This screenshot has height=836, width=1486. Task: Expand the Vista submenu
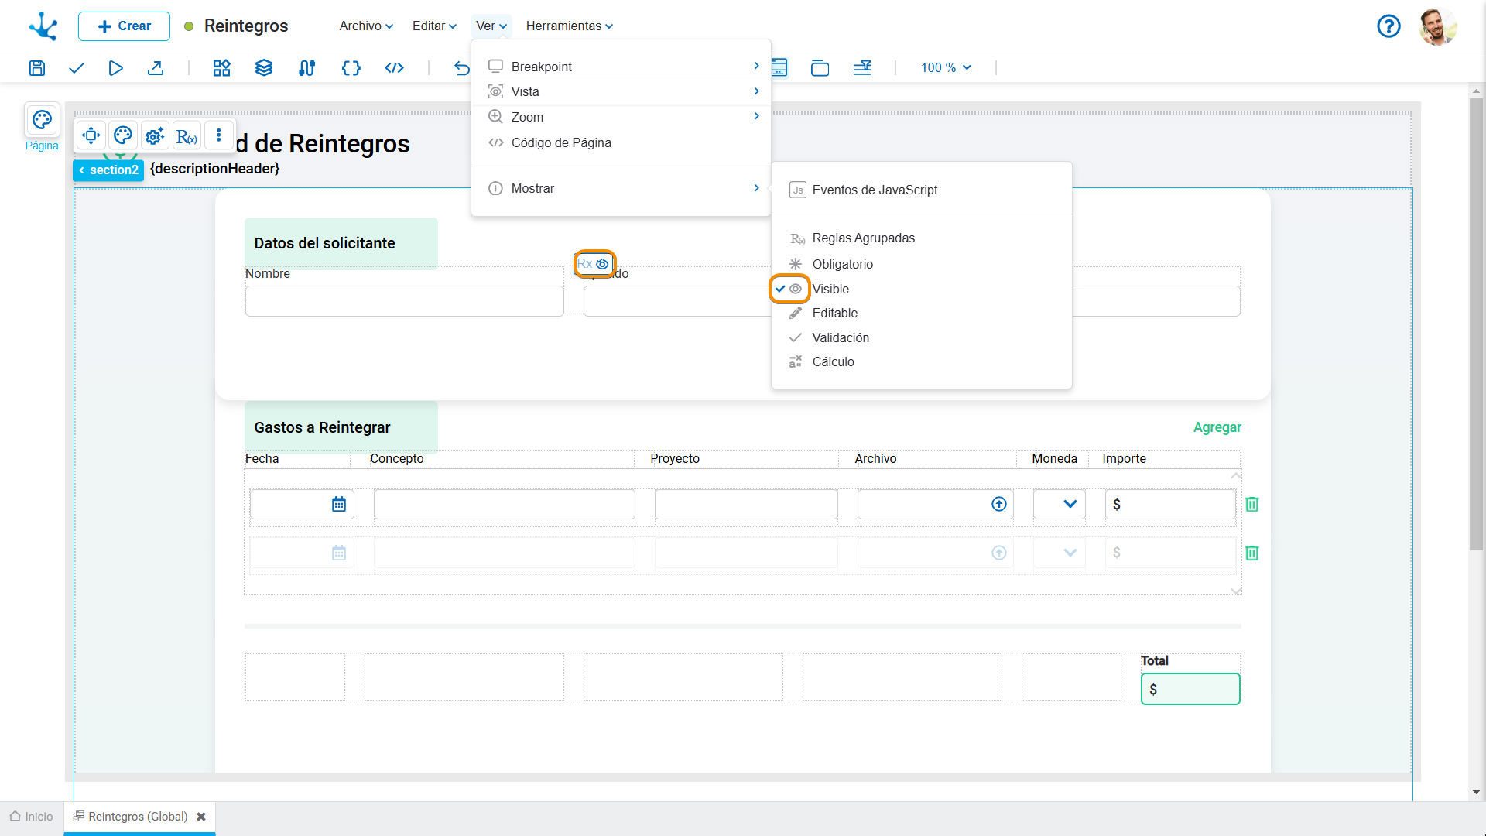pos(621,91)
